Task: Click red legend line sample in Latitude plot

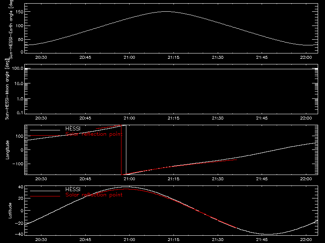Action: coord(45,196)
